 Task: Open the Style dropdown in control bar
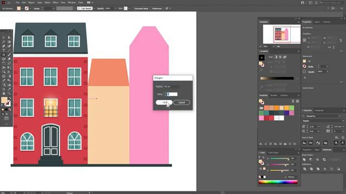[129, 9]
